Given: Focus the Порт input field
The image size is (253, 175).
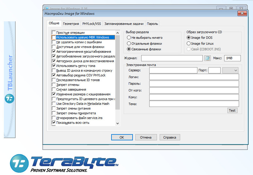Looking at the screenshot, I should [x=214, y=70].
